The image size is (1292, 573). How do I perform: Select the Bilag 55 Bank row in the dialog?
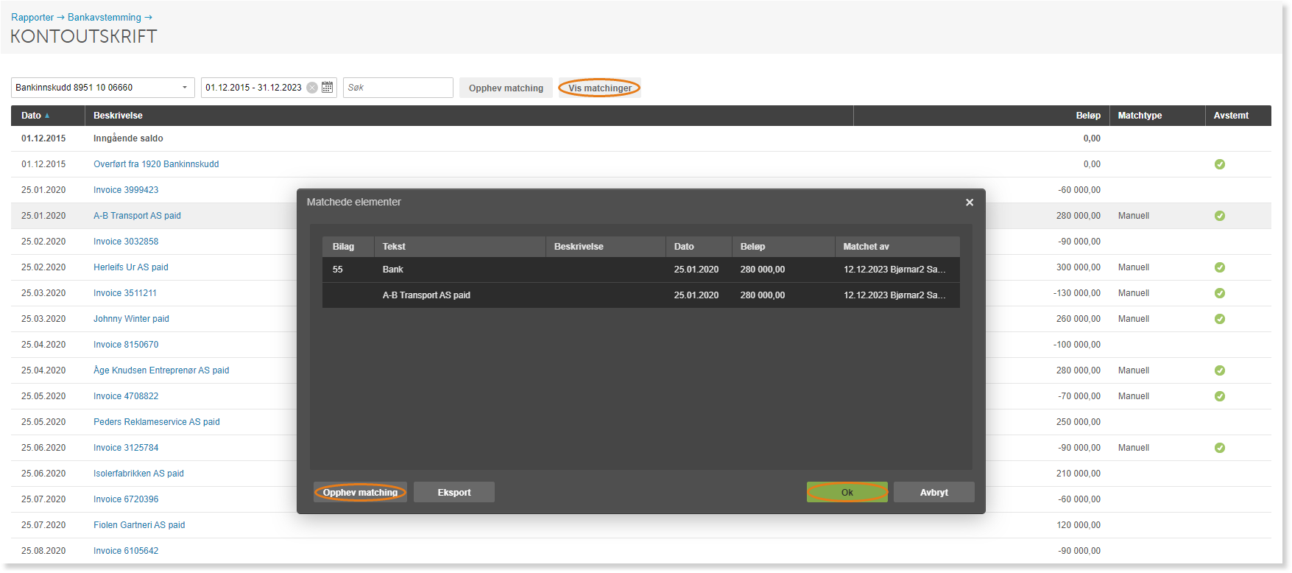tap(641, 270)
